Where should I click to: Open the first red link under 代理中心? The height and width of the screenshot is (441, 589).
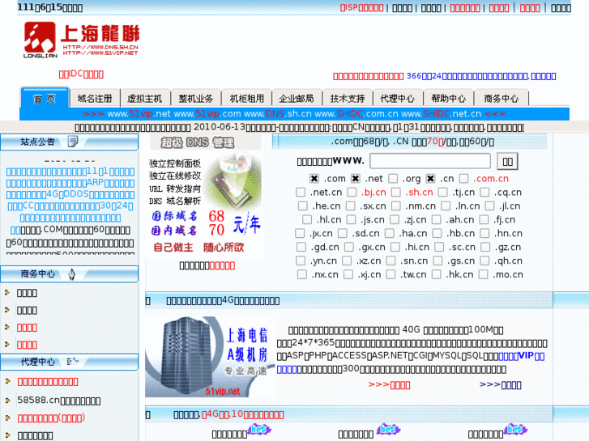48,382
